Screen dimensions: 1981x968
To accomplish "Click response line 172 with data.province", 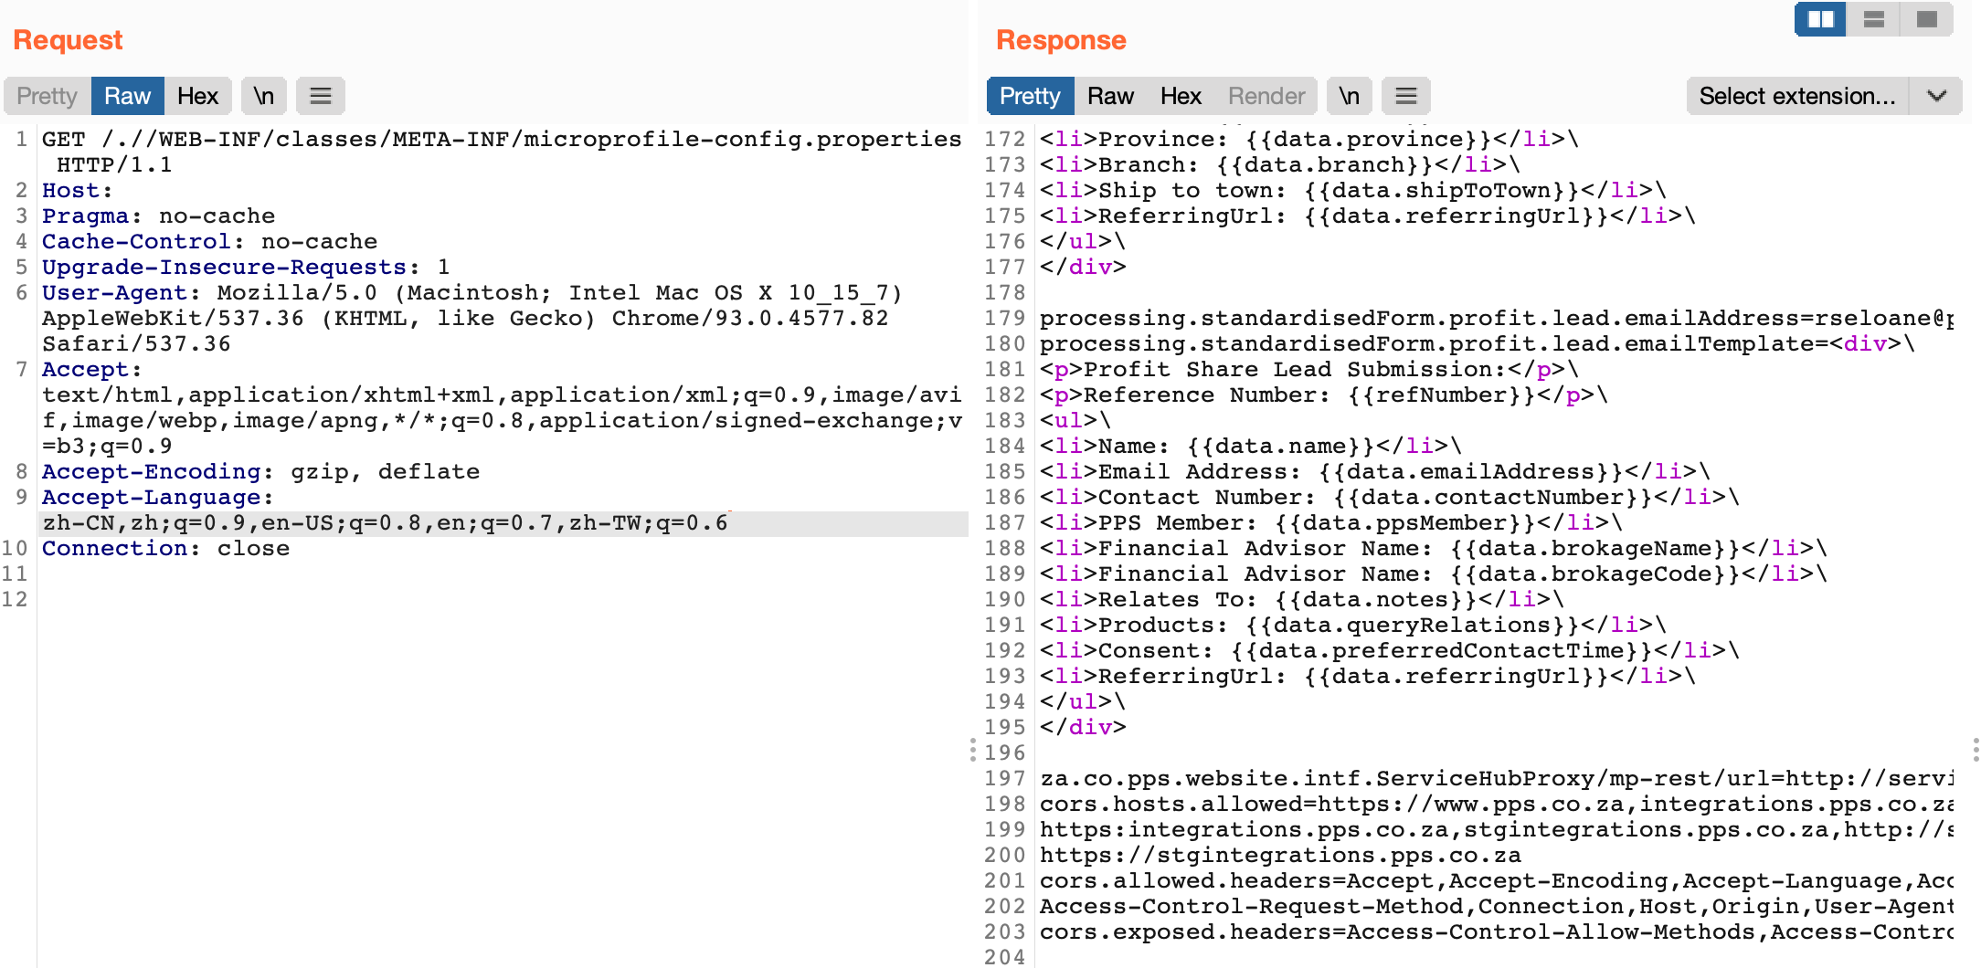I will (x=1309, y=139).
